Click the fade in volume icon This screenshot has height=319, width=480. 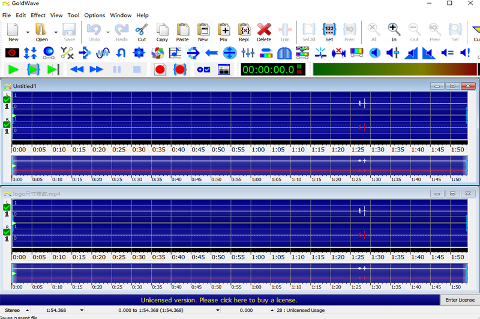coord(411,53)
